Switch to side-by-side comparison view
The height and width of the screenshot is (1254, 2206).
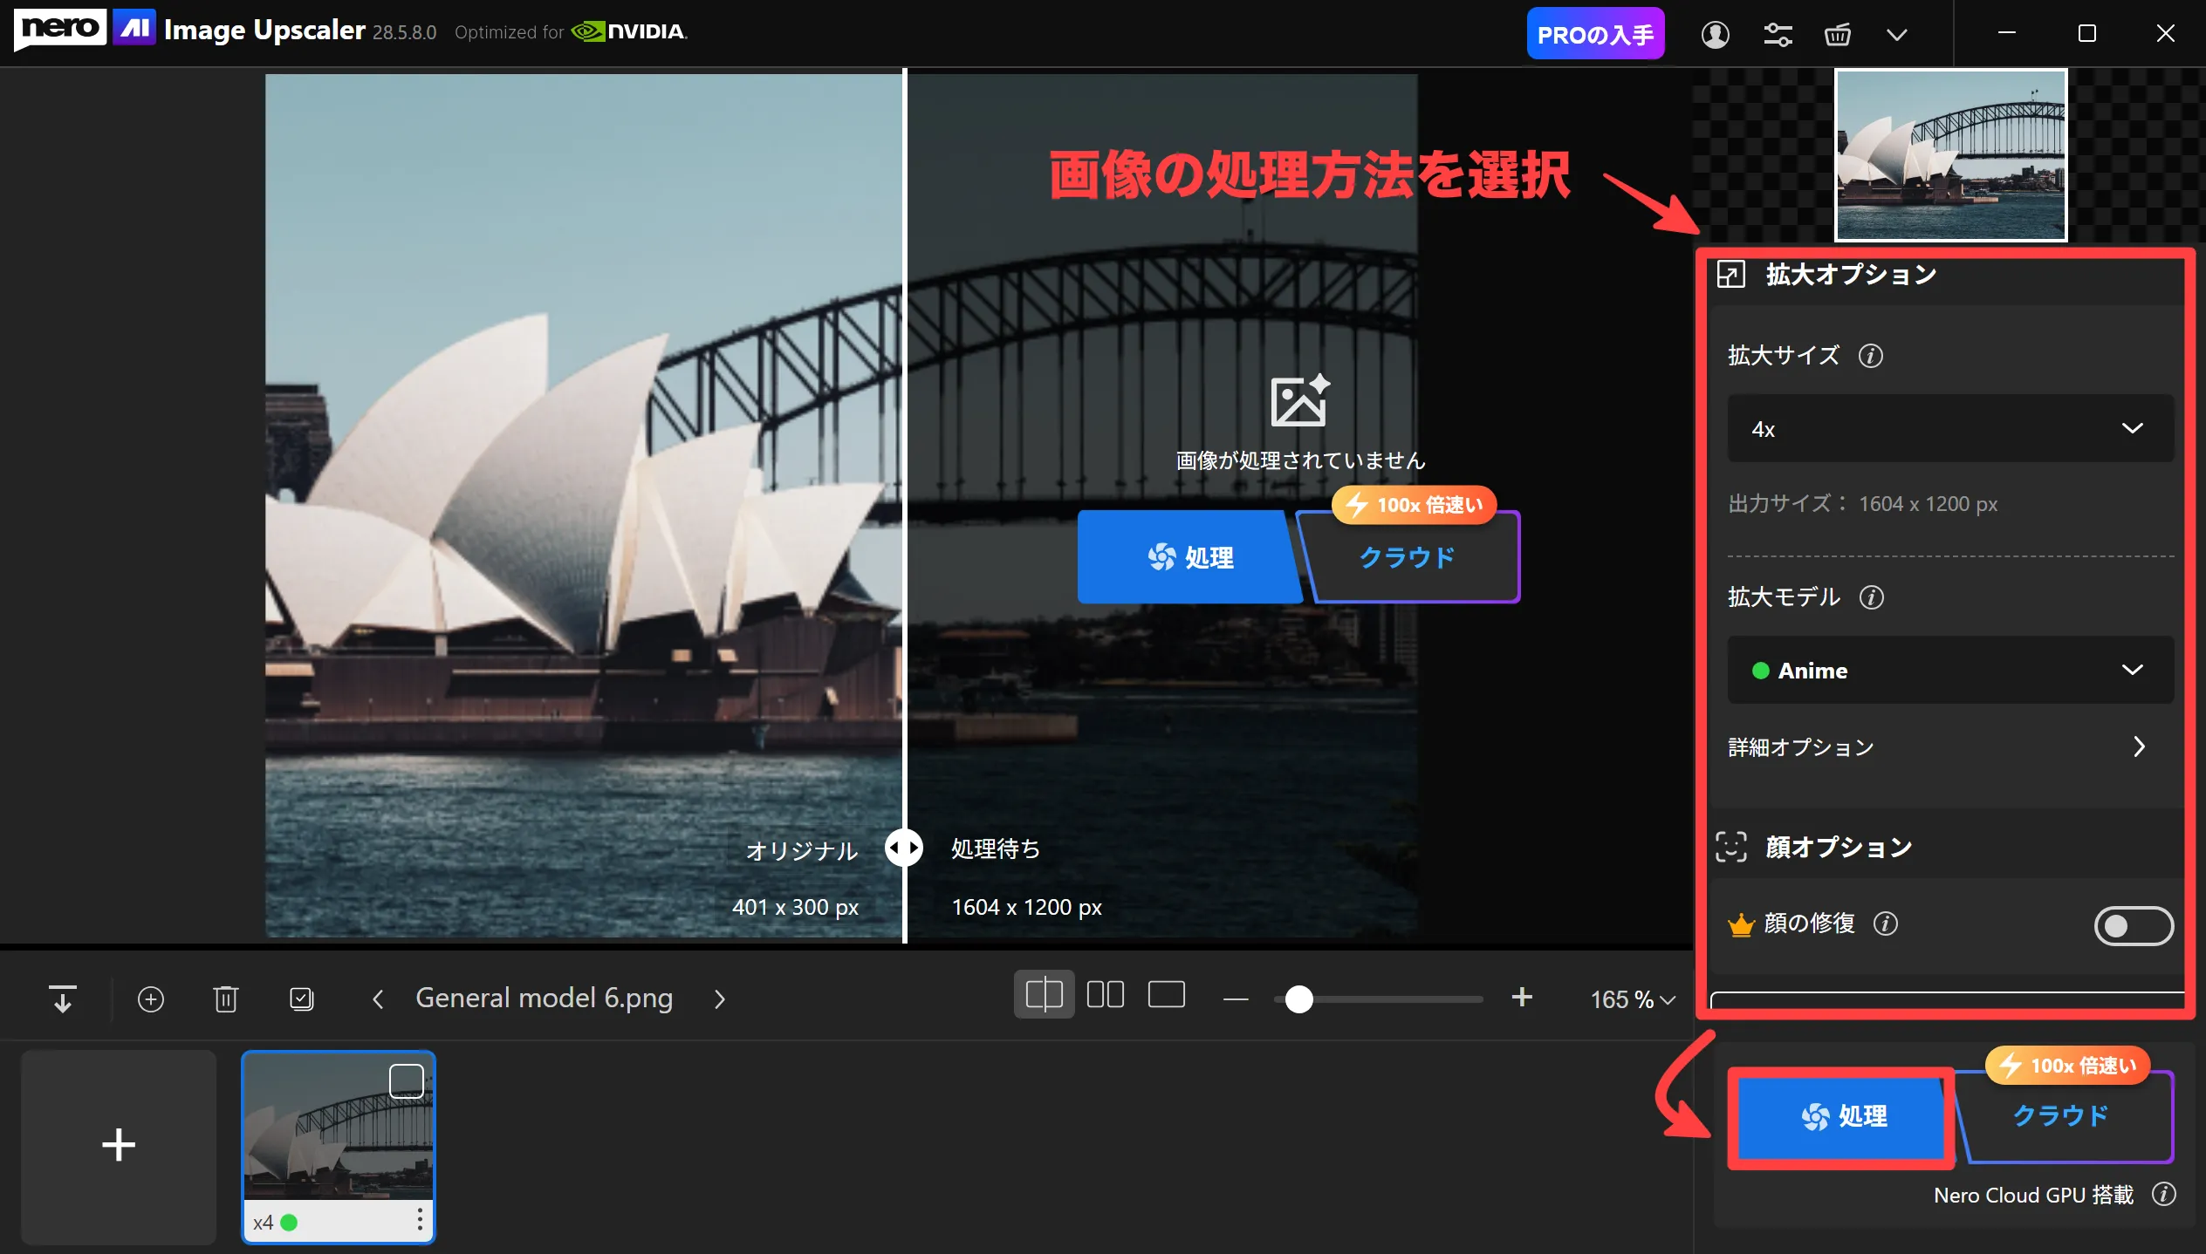click(x=1105, y=995)
